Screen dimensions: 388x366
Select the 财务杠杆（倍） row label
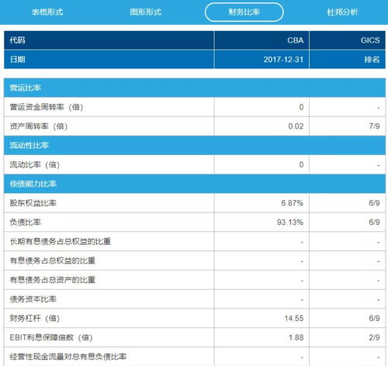[x=35, y=318]
